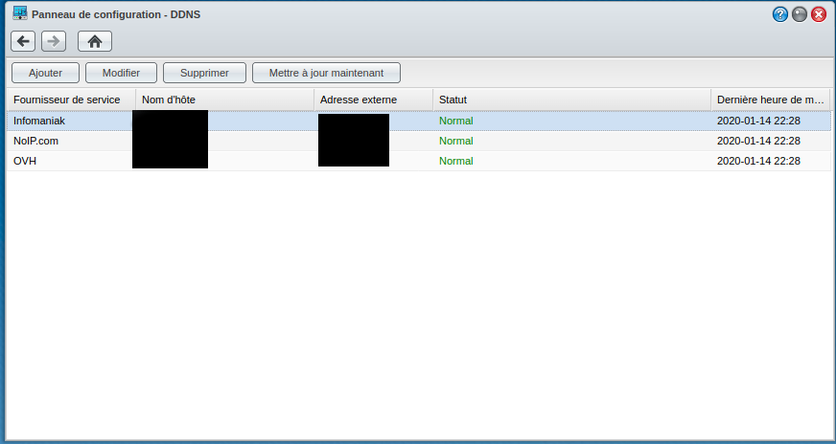Screen dimensions: 836x444
Task: Click Normal status in OVH row
Action: [x=455, y=161]
